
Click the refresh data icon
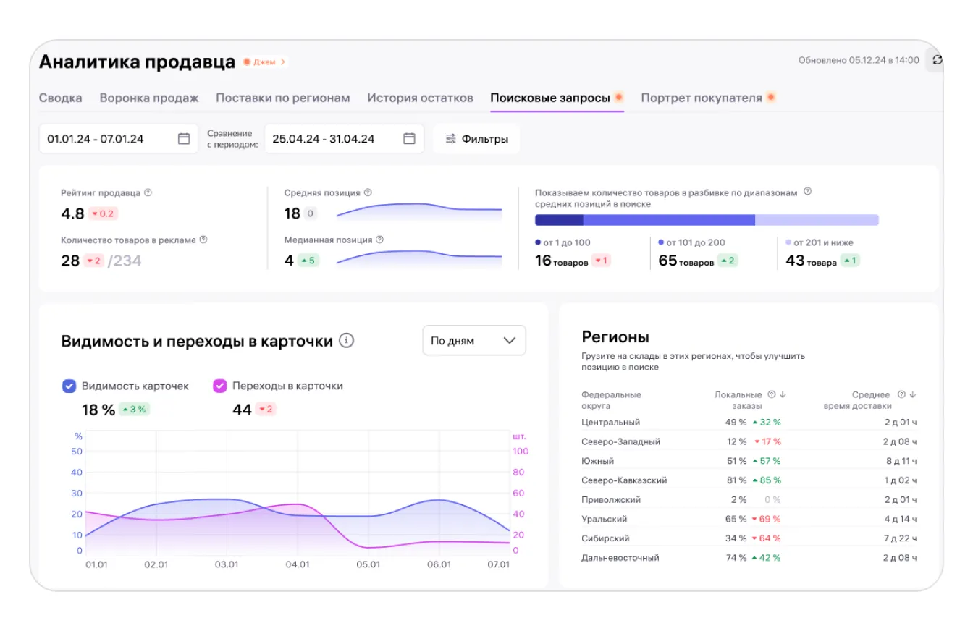(937, 61)
